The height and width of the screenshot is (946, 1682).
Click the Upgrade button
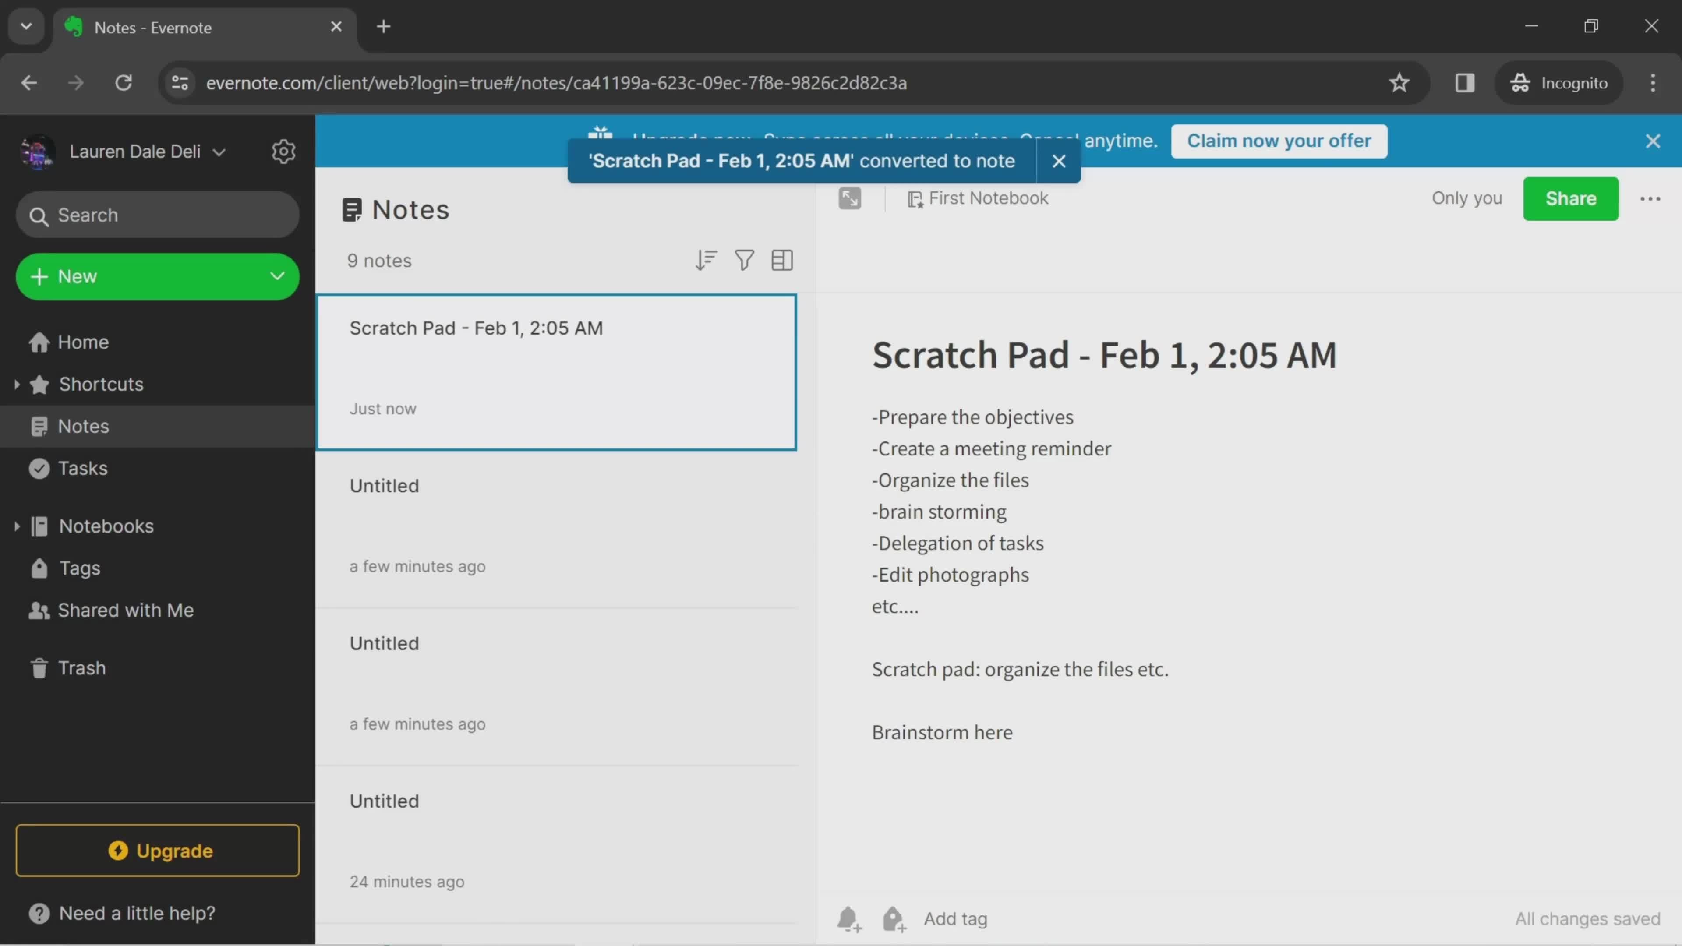tap(157, 850)
